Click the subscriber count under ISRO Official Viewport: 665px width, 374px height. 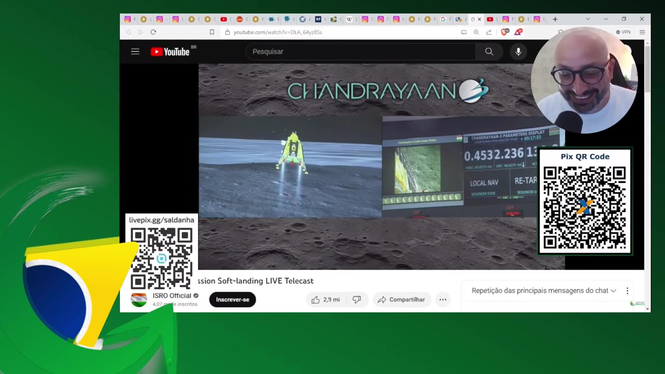(x=175, y=304)
